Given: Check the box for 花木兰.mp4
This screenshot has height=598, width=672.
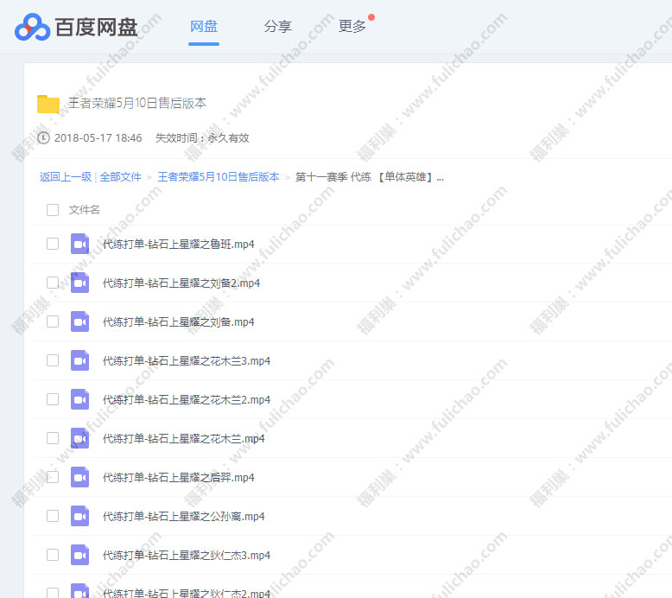Looking at the screenshot, I should coord(53,438).
